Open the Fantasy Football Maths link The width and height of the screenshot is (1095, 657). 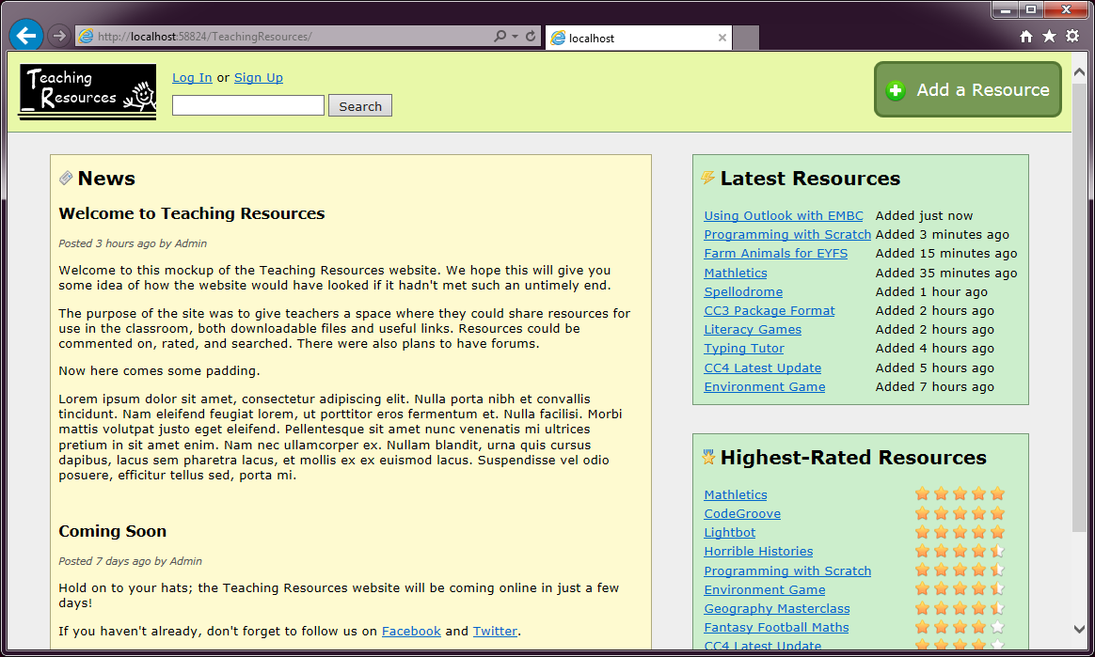tap(776, 627)
